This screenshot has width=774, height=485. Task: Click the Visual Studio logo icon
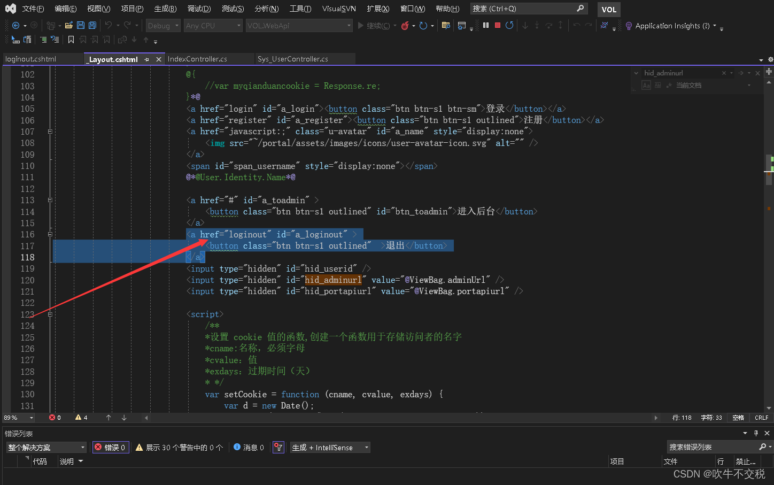(x=10, y=9)
